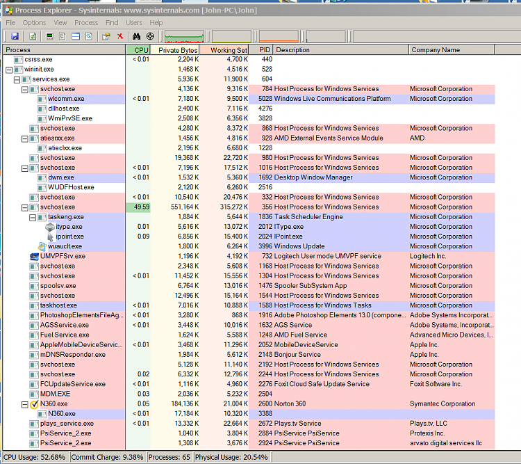
Task: Toggle the process tree view icon
Action: tap(63, 36)
